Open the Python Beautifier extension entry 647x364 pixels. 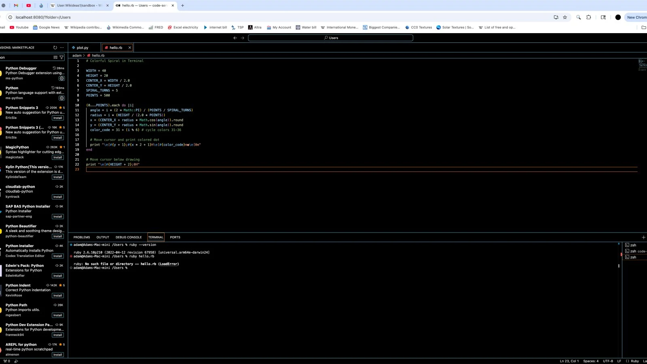click(32, 231)
